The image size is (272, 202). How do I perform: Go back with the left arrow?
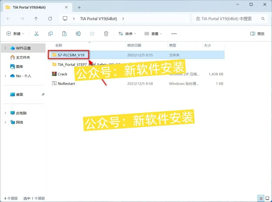(x=8, y=19)
